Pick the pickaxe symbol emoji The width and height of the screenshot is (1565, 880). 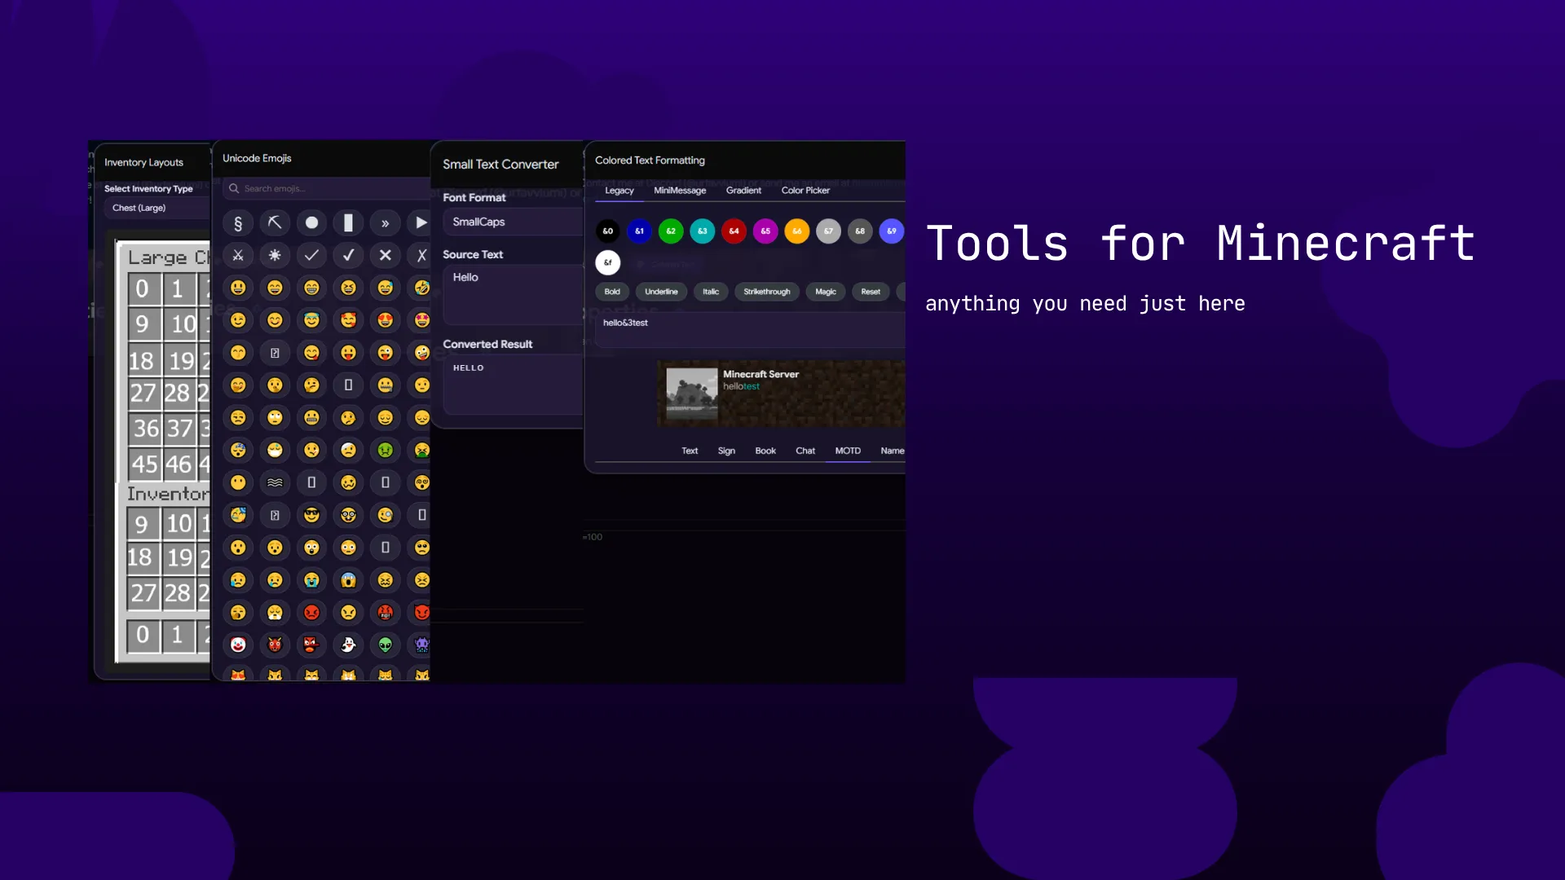275,223
